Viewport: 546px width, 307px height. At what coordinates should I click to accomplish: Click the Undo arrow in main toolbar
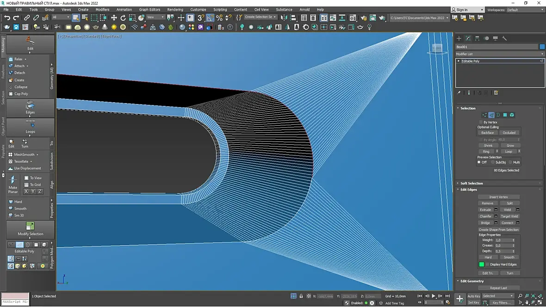click(7, 18)
